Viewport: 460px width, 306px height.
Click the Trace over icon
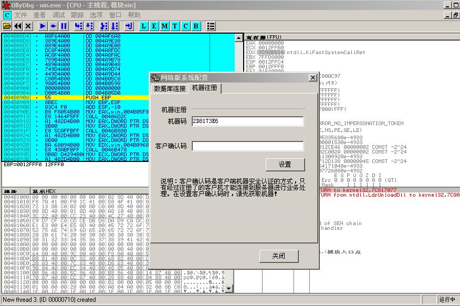pyautogui.click(x=114, y=26)
